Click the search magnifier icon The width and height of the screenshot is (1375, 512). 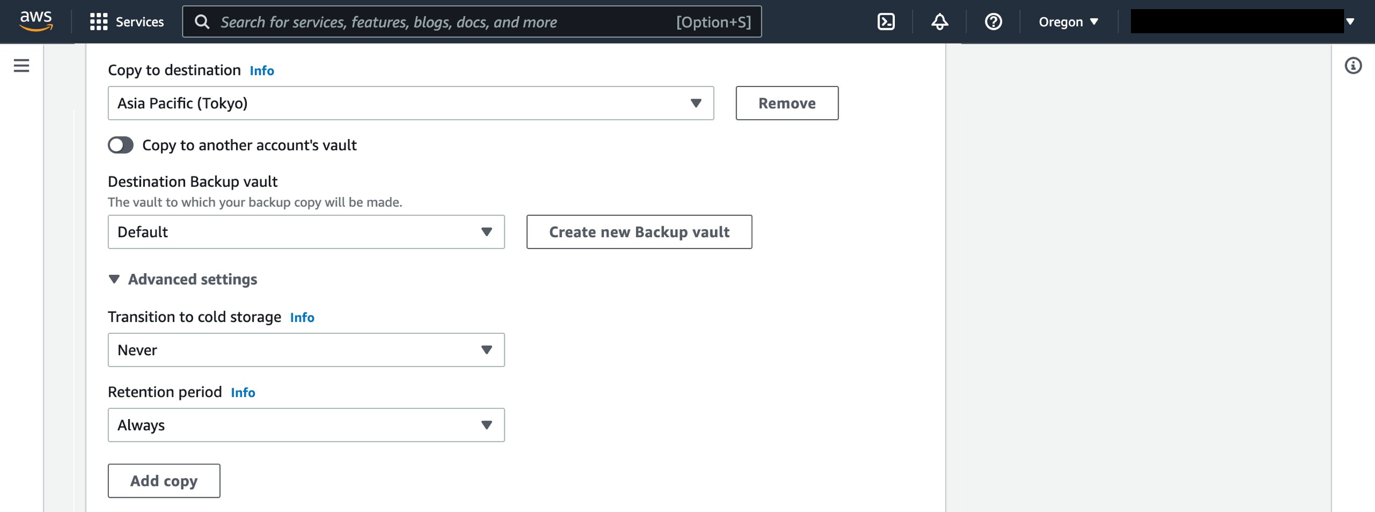(x=202, y=22)
